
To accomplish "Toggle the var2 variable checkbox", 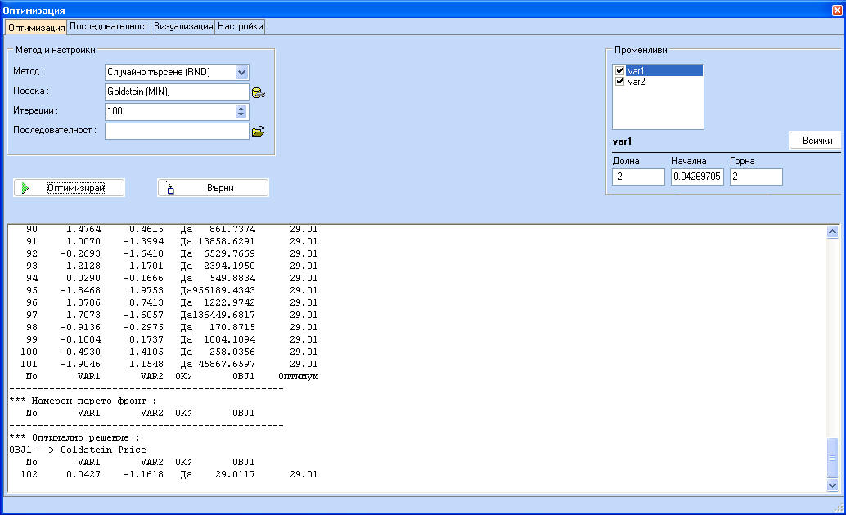I will (x=619, y=82).
